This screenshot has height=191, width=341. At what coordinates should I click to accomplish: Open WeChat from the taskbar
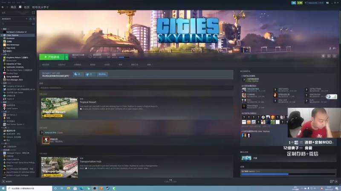pyautogui.click(x=88, y=188)
